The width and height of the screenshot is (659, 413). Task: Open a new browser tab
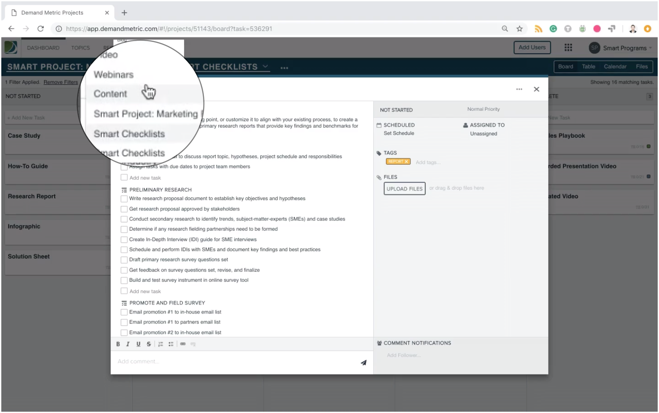124,13
